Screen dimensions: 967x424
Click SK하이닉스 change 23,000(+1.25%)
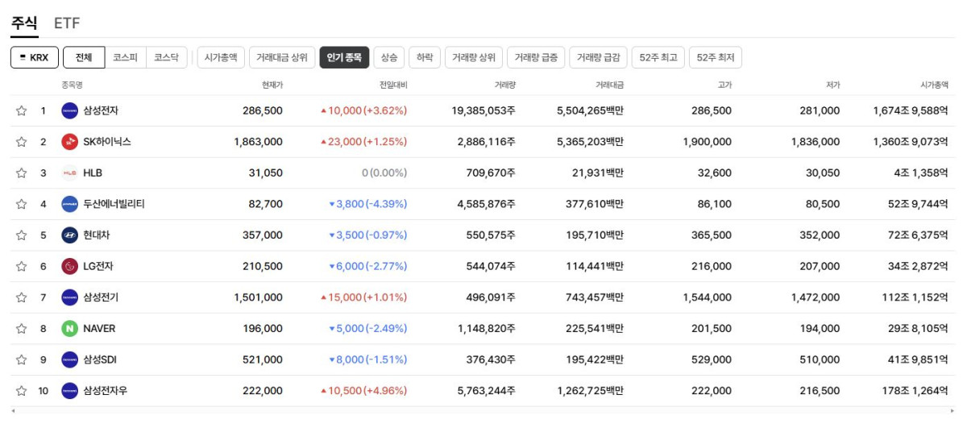(363, 142)
